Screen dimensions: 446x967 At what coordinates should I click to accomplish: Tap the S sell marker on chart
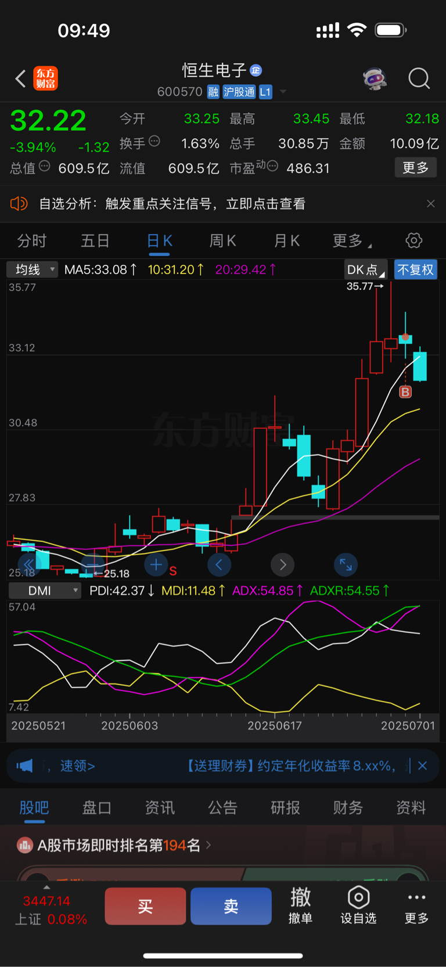click(173, 571)
